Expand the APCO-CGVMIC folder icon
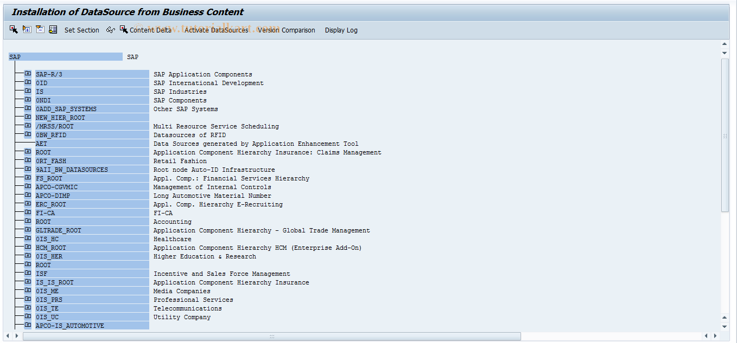Screen dimensions: 737x343 (x=28, y=186)
